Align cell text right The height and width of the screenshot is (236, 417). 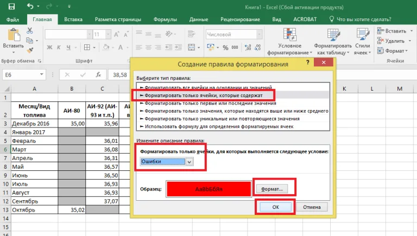[x=158, y=47]
